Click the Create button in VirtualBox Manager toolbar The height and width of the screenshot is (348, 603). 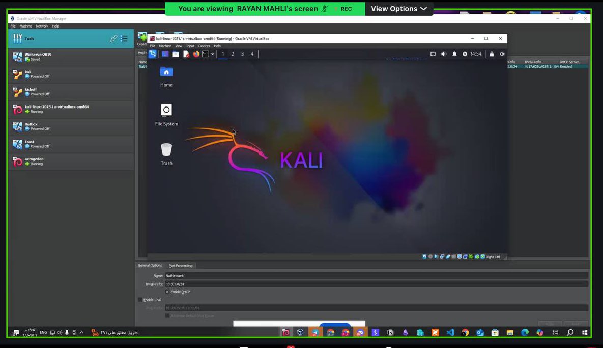click(x=142, y=39)
